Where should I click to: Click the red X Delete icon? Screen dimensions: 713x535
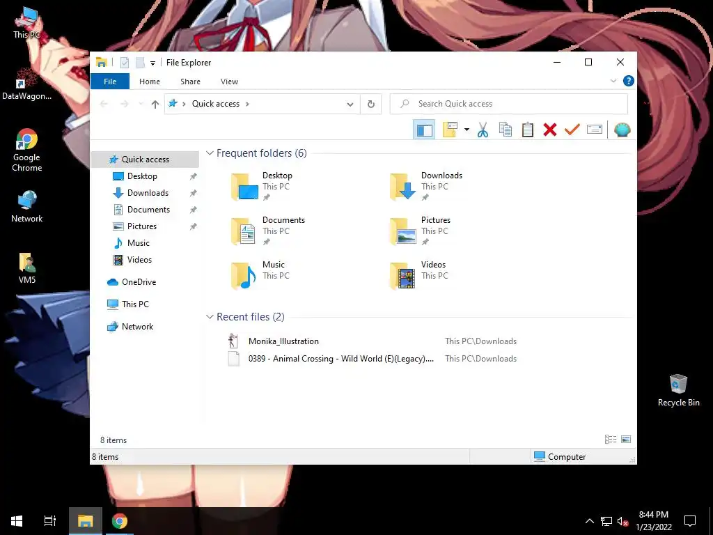point(550,130)
